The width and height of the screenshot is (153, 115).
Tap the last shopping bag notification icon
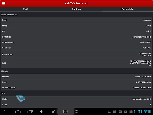point(131,111)
